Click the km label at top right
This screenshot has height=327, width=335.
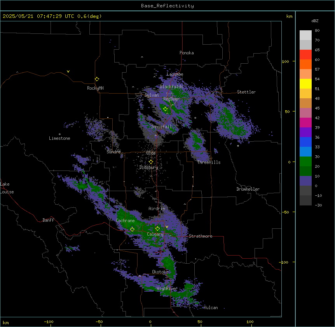(289, 16)
